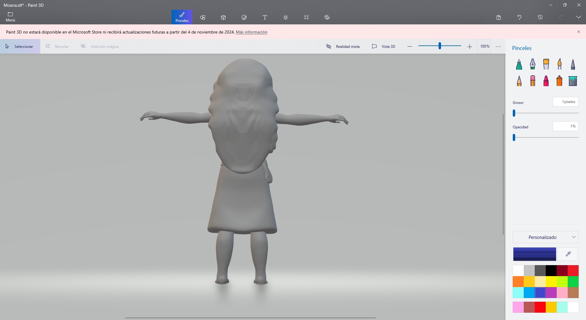The height and width of the screenshot is (320, 586).
Task: Click the Paste clipboard icon
Action: click(x=499, y=17)
